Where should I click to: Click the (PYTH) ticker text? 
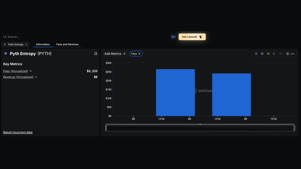click(x=44, y=54)
